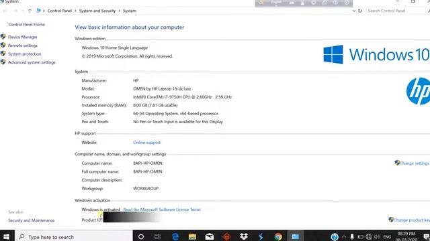Image resolution: width=430 pixels, height=241 pixels.
Task: Read the Microsoft Software License Terms
Action: (162, 210)
